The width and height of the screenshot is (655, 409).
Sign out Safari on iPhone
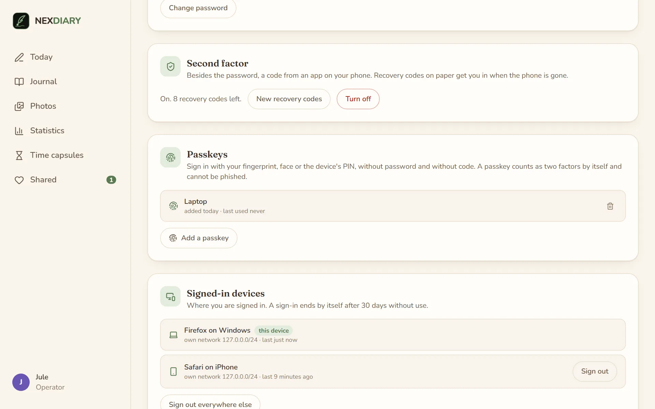595,372
